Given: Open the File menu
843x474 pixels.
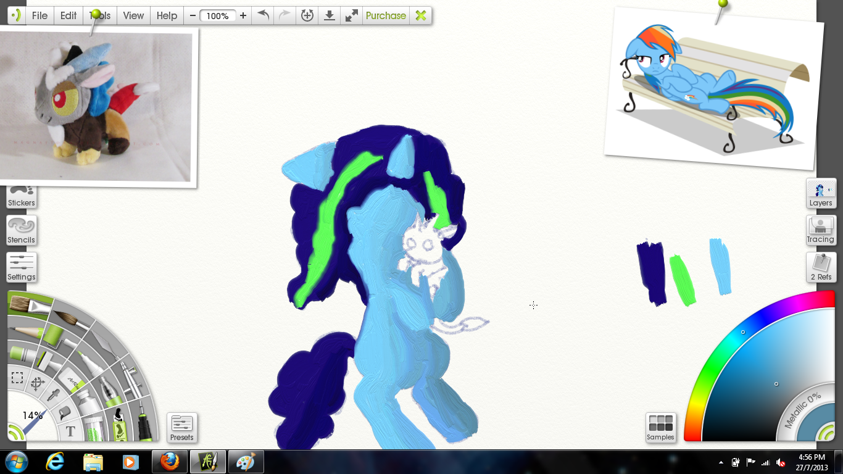Looking at the screenshot, I should [39, 15].
